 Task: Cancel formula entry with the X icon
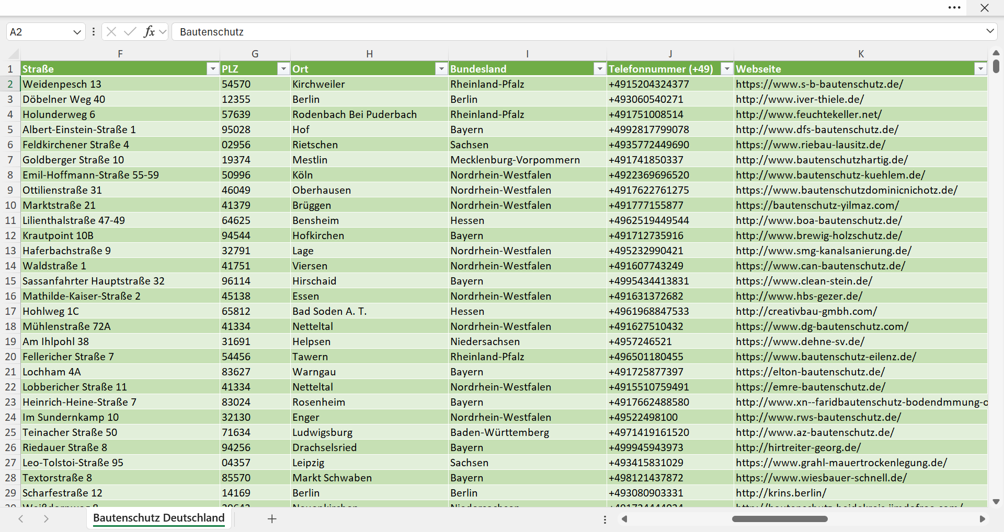(111, 32)
